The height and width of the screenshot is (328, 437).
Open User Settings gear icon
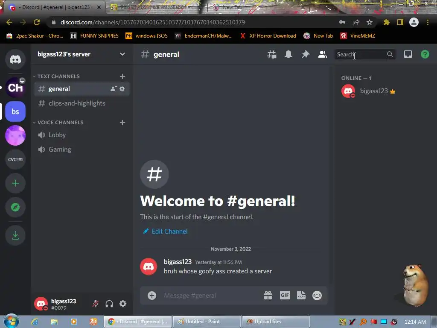tap(123, 304)
